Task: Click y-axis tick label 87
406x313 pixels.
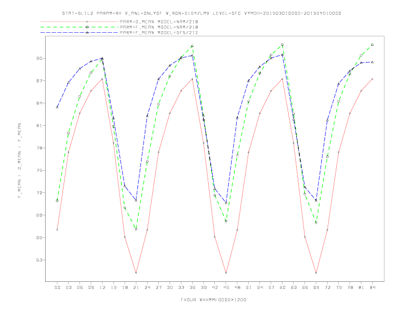Action: click(39, 81)
